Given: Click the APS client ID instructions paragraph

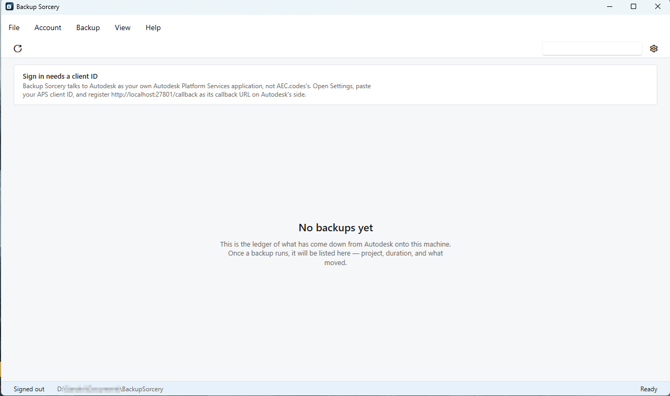Looking at the screenshot, I should [x=197, y=90].
